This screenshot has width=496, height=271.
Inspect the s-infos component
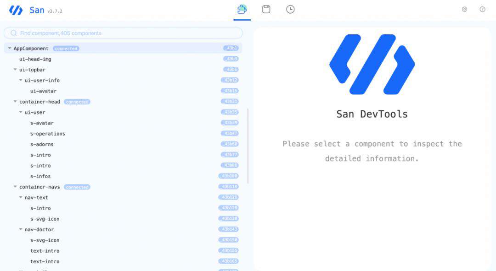coord(40,176)
